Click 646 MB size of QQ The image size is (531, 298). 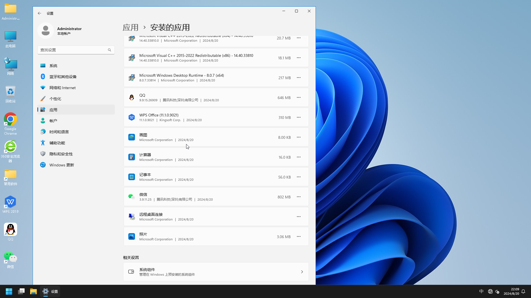[284, 98]
